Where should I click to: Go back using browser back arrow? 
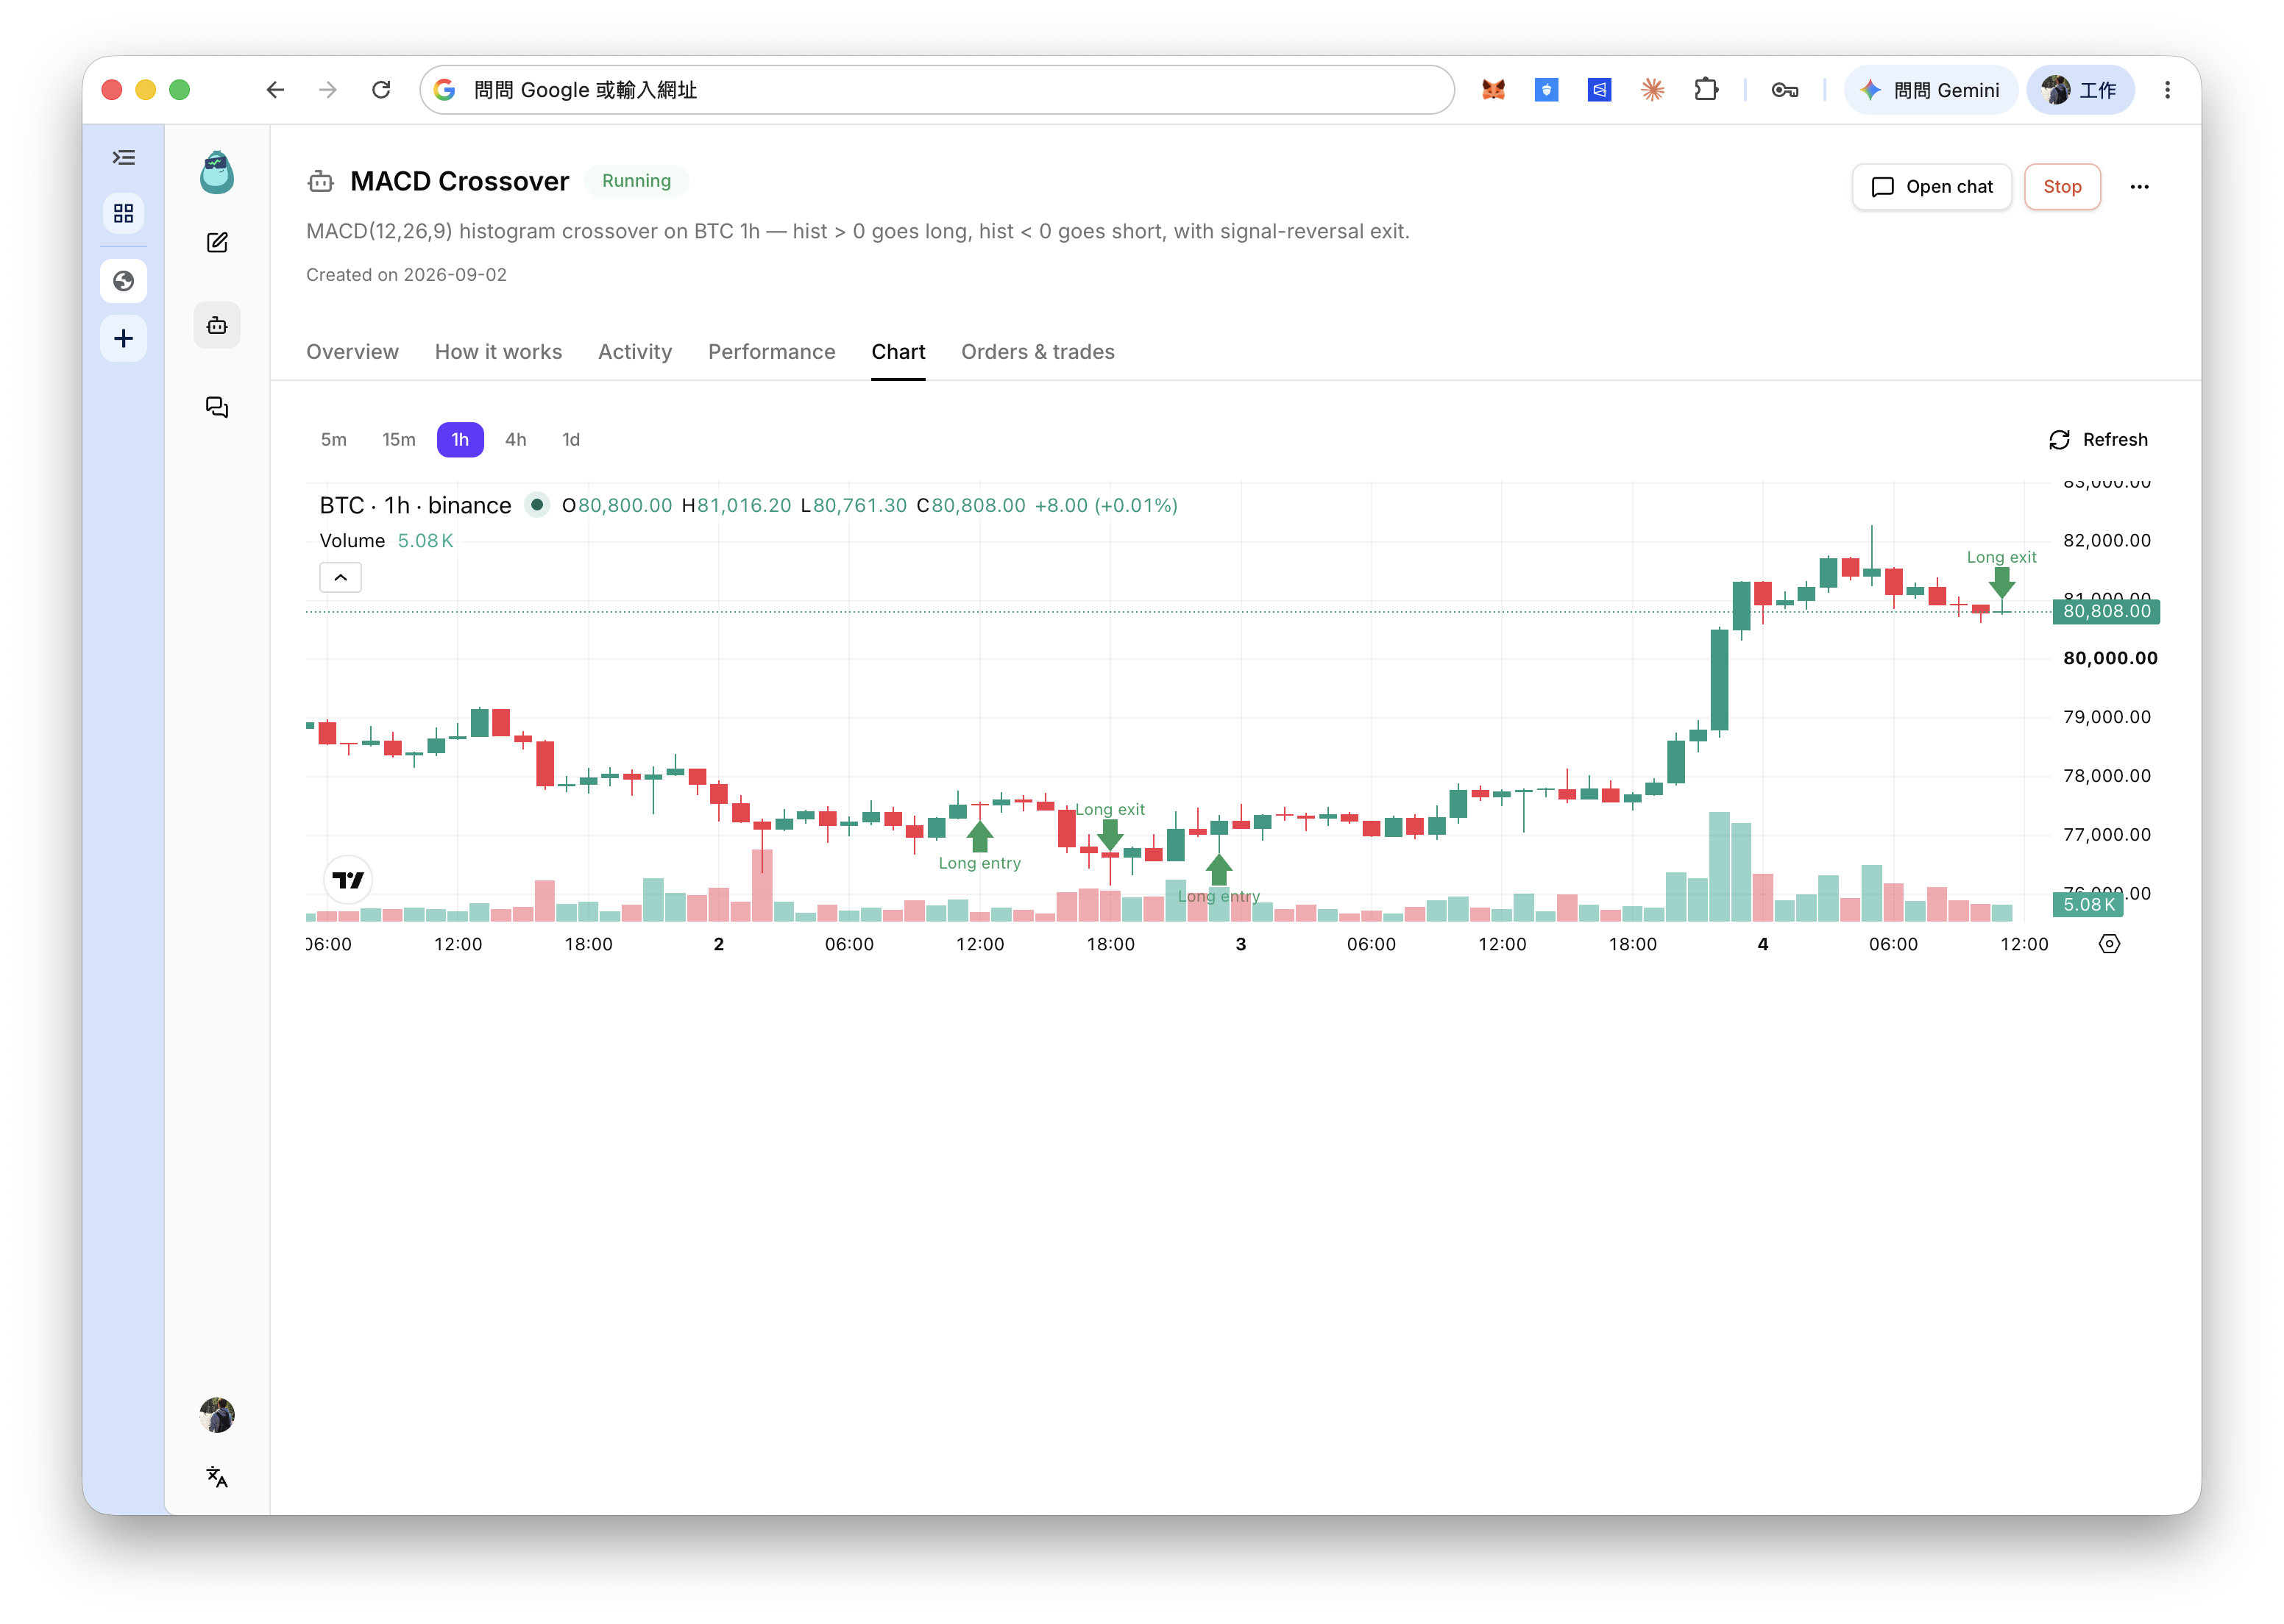[275, 90]
